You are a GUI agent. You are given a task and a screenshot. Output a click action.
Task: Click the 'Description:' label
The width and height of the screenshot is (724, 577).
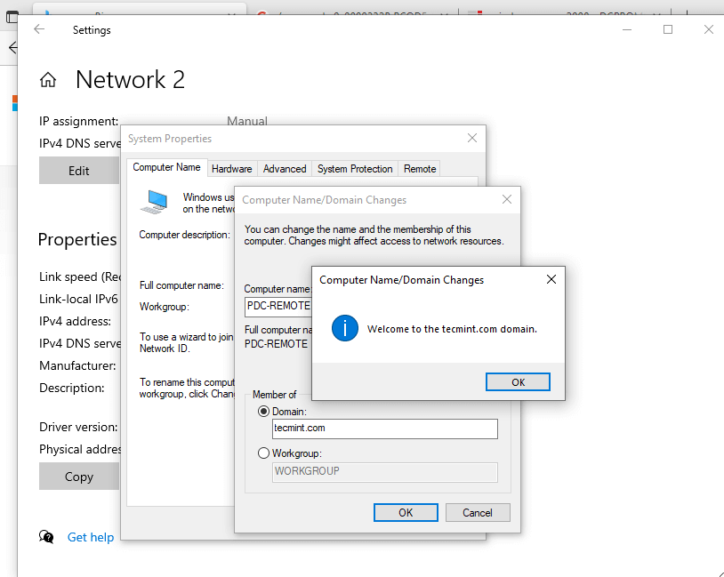point(72,388)
